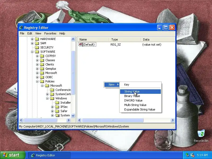This screenshot has height=159, width=212.
Task: Select the ODBC key label
Action: coord(49,77)
